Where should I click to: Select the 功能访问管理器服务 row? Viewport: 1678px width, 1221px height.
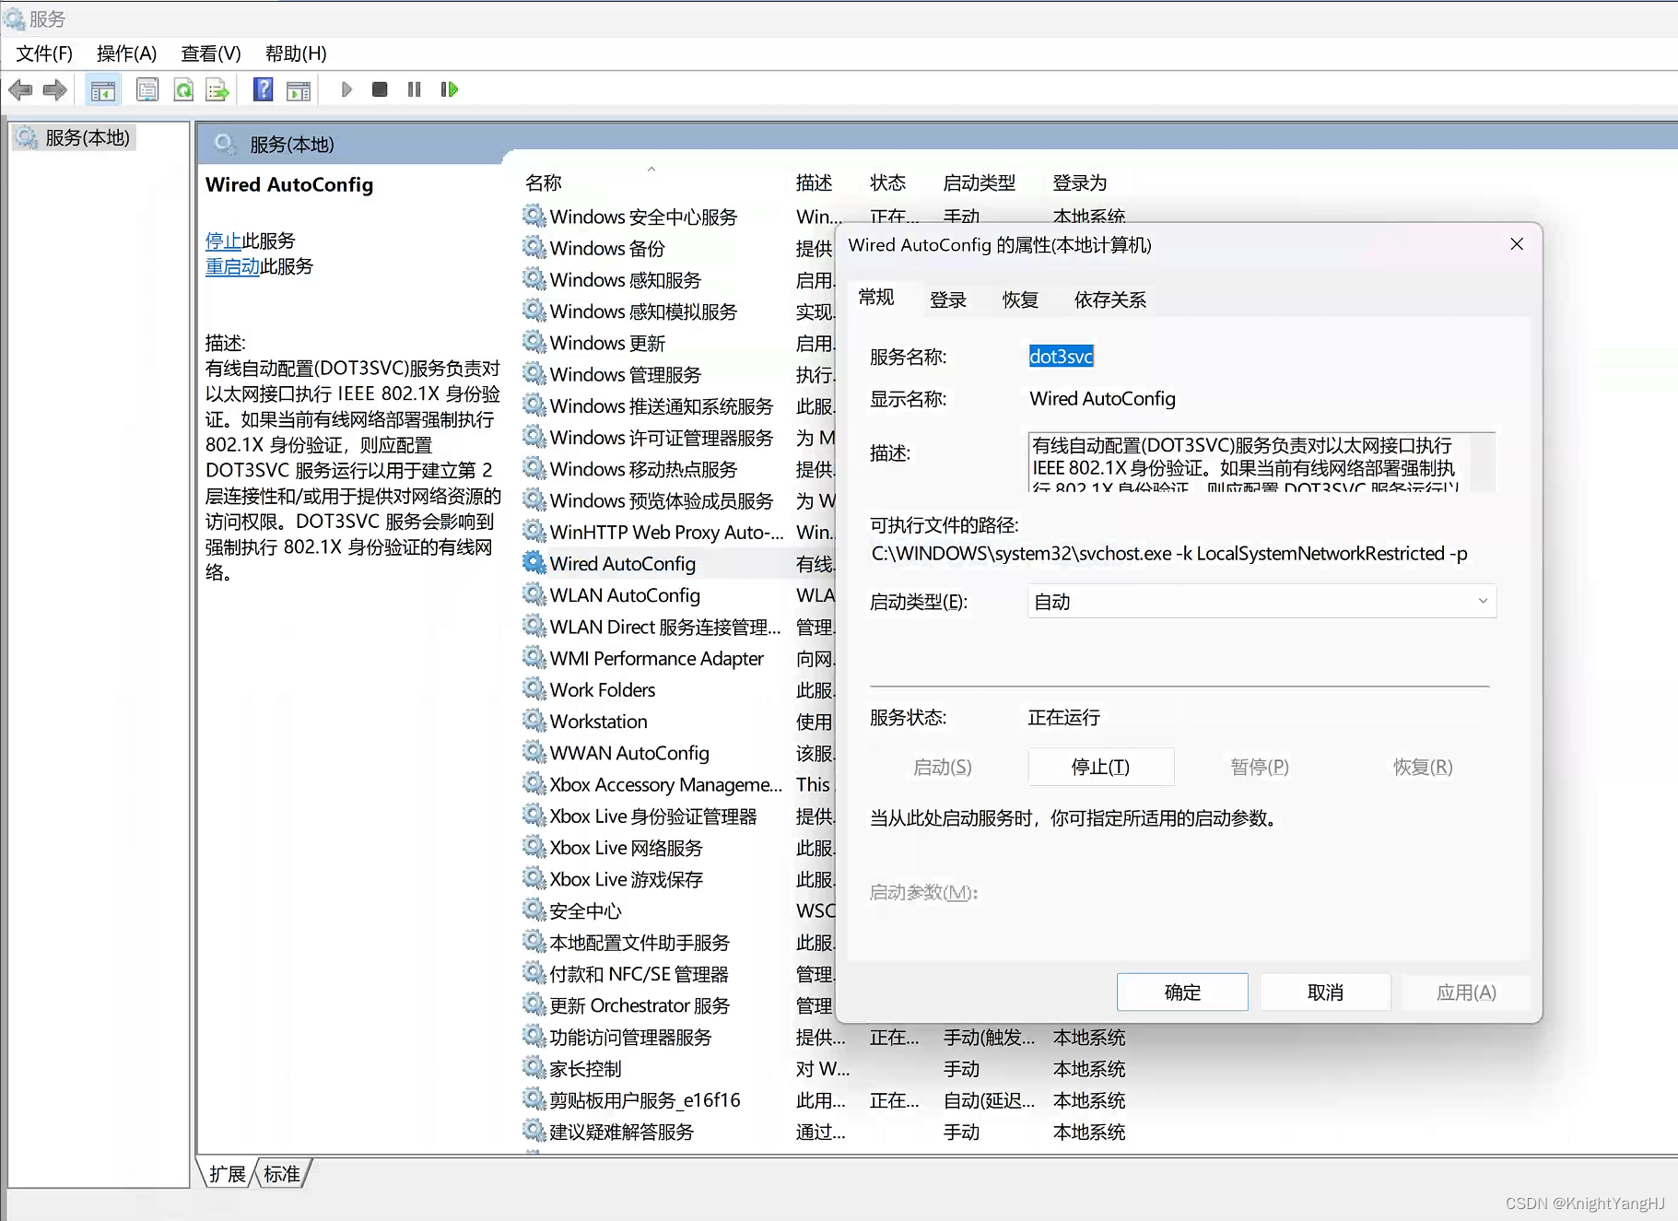pyautogui.click(x=630, y=1037)
